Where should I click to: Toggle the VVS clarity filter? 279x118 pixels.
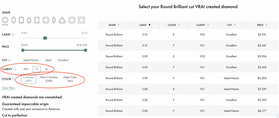coord(26,69)
